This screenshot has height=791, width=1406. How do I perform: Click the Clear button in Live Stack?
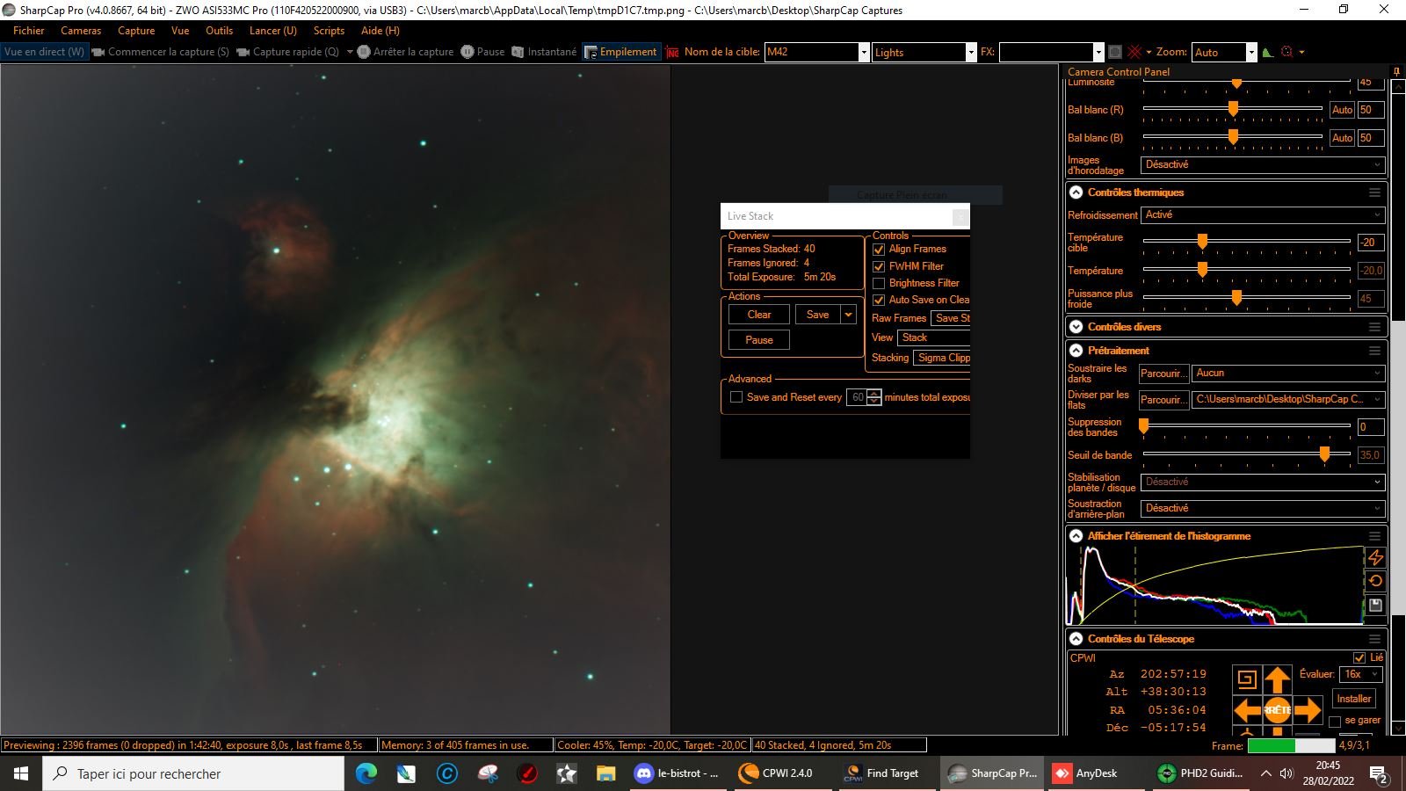tap(759, 315)
